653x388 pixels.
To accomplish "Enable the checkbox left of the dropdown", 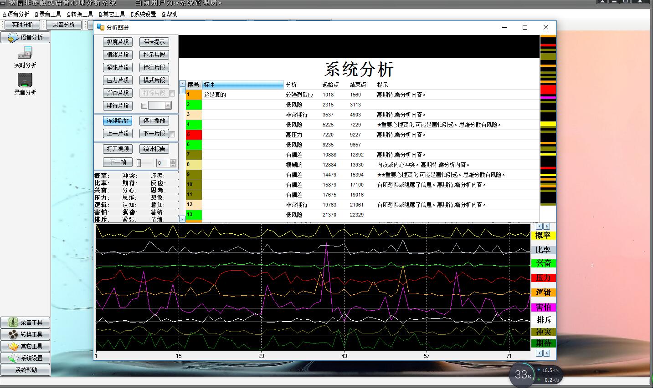I will 144,106.
